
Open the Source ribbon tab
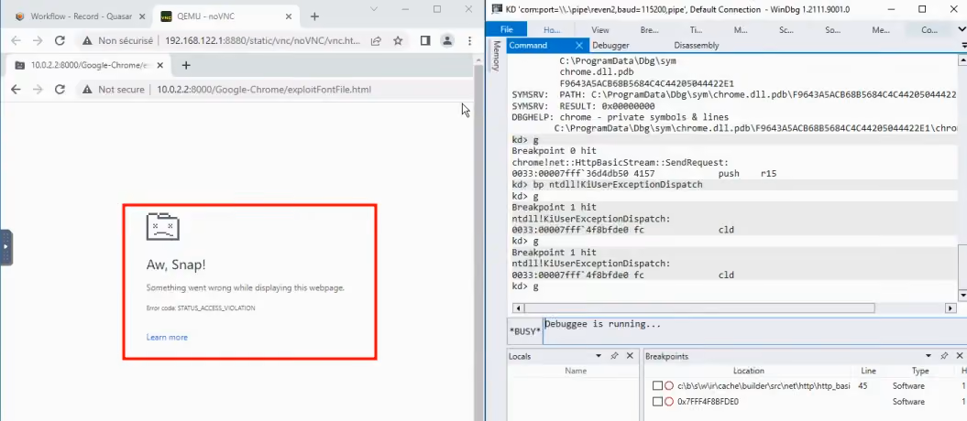832,29
